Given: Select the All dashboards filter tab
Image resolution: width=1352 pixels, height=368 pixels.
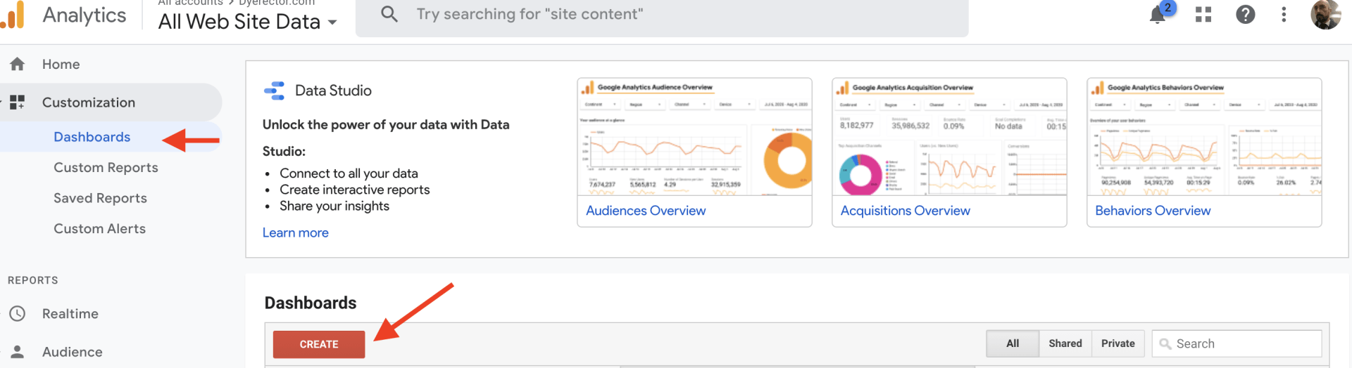Looking at the screenshot, I should point(1013,343).
